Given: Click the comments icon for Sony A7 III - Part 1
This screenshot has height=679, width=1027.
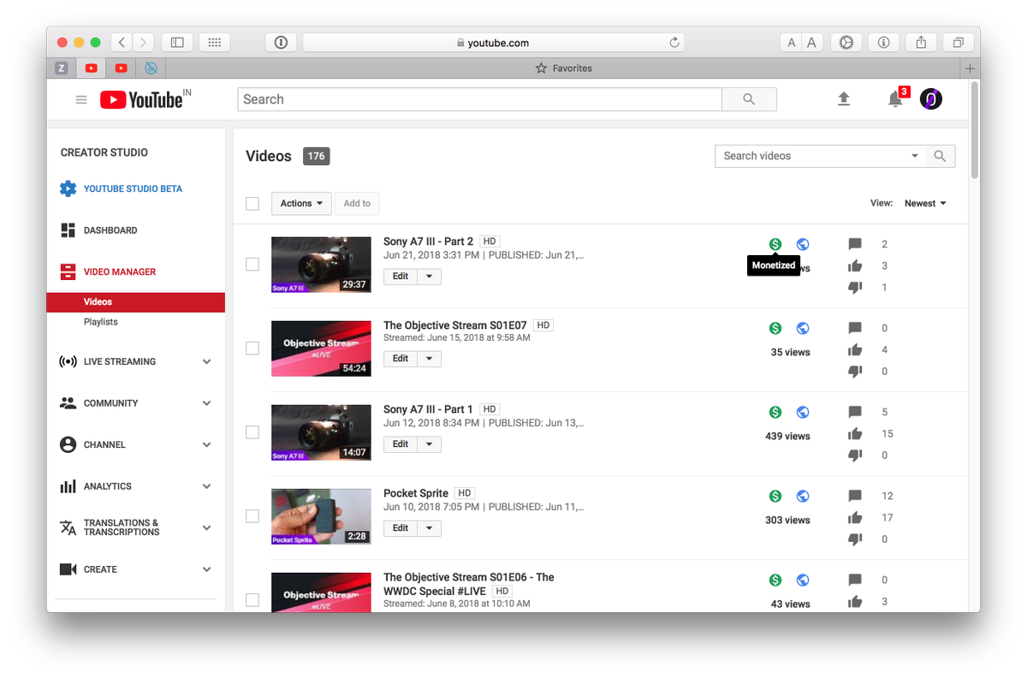Looking at the screenshot, I should [855, 412].
